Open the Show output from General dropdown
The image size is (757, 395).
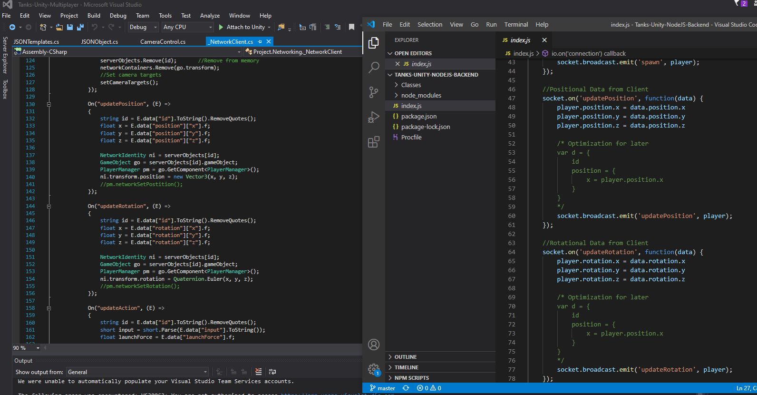pyautogui.click(x=137, y=372)
